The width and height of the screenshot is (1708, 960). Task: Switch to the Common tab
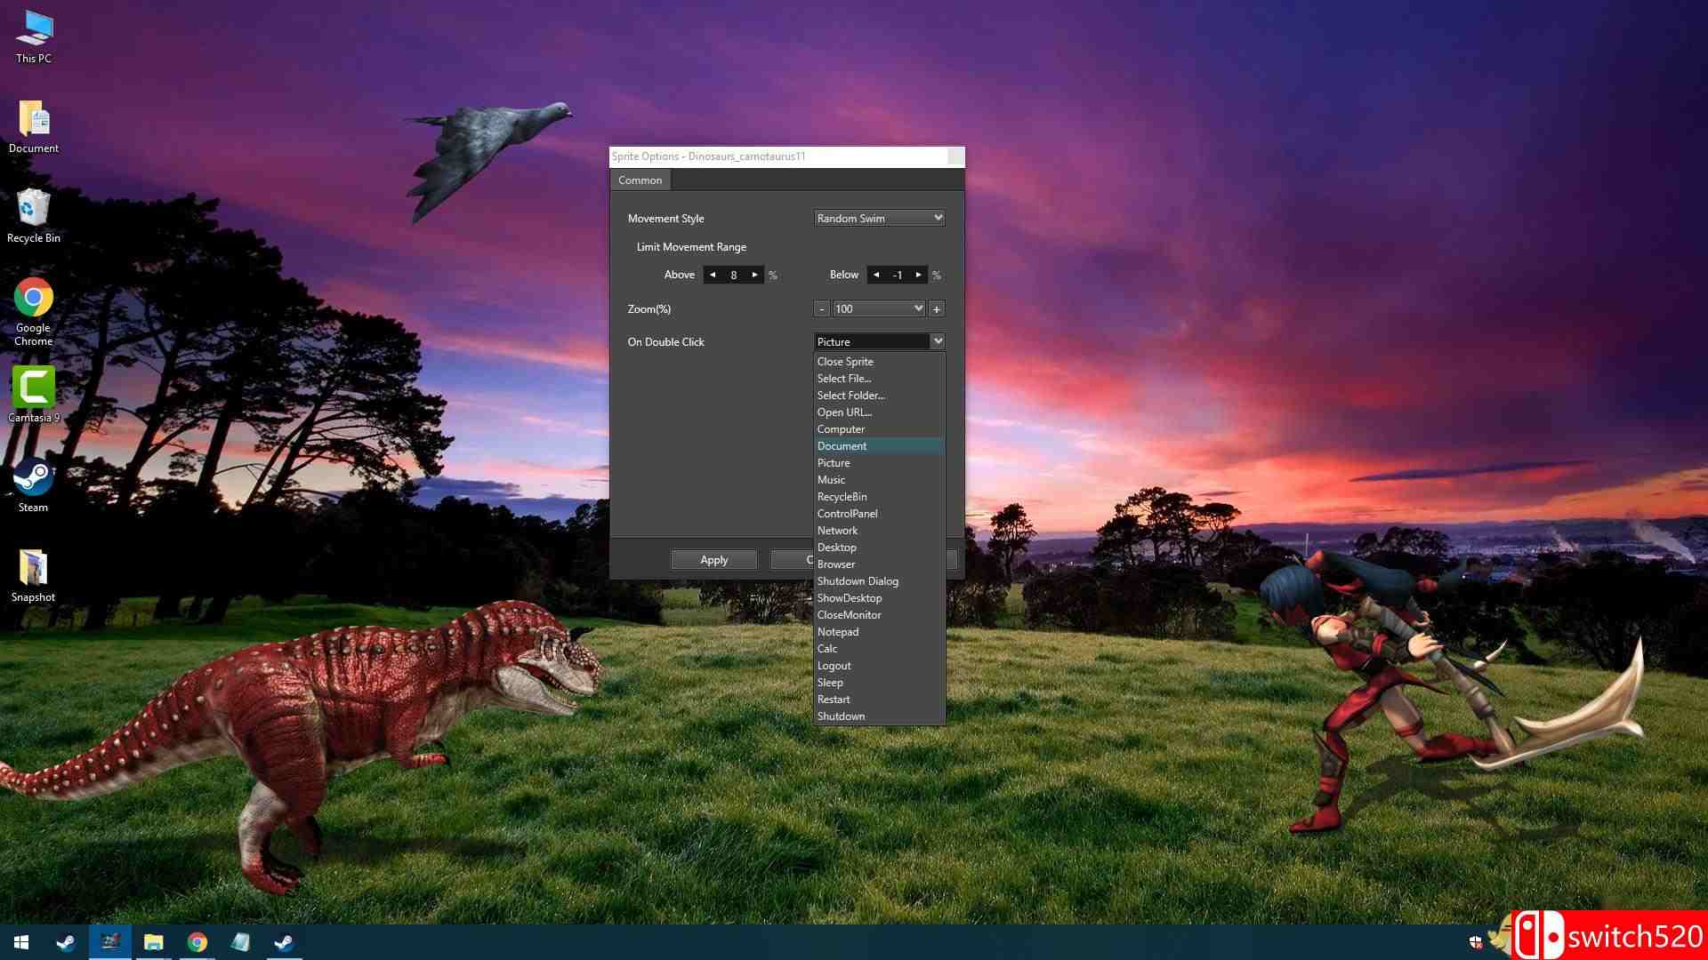[x=640, y=180]
